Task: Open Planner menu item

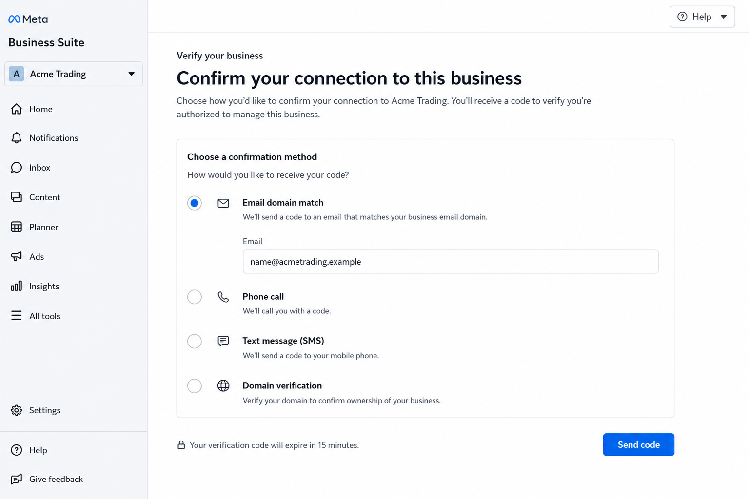Action: (44, 227)
